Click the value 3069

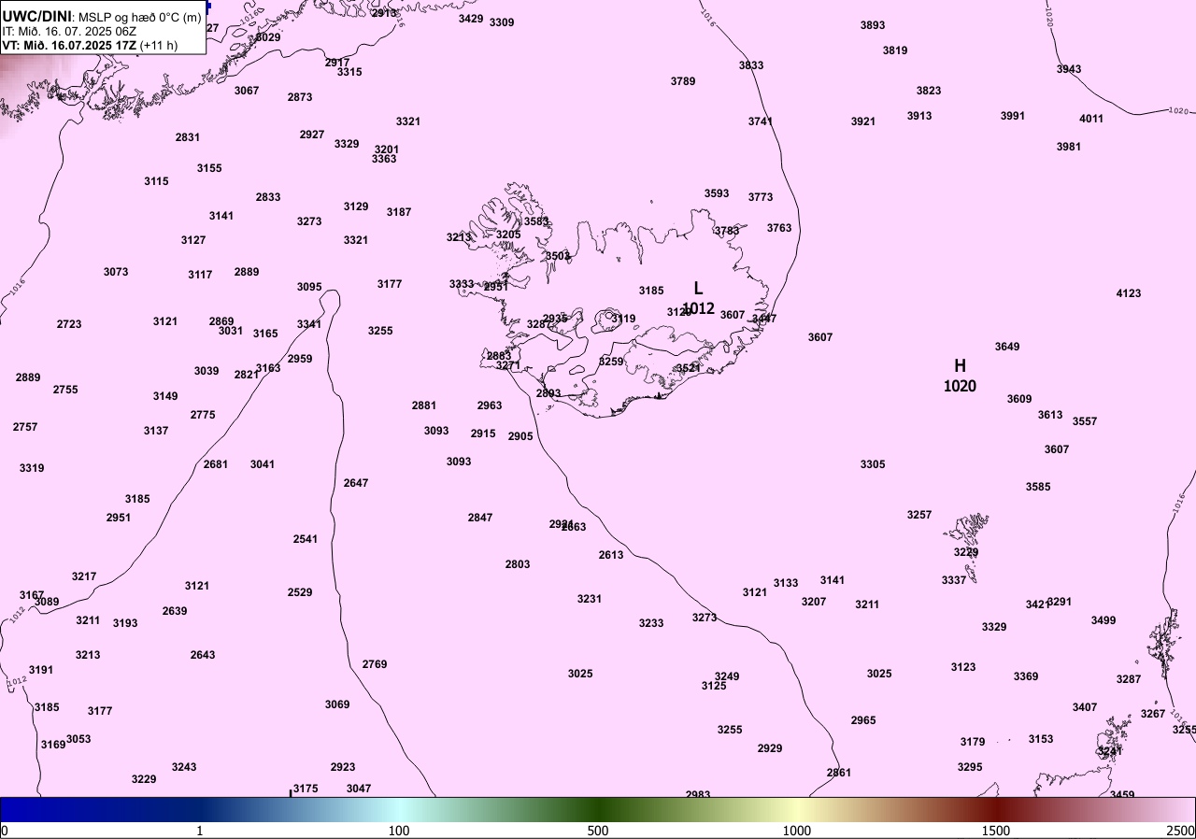[x=337, y=704]
